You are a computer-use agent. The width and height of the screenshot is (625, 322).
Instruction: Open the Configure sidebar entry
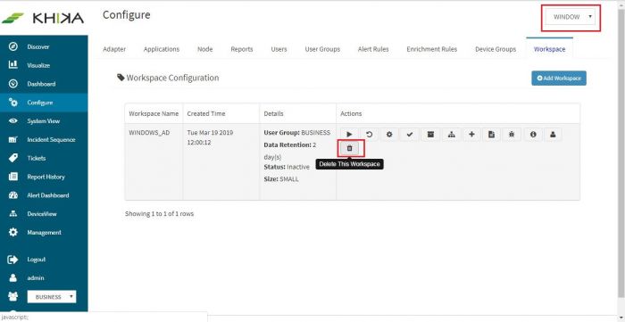point(44,103)
